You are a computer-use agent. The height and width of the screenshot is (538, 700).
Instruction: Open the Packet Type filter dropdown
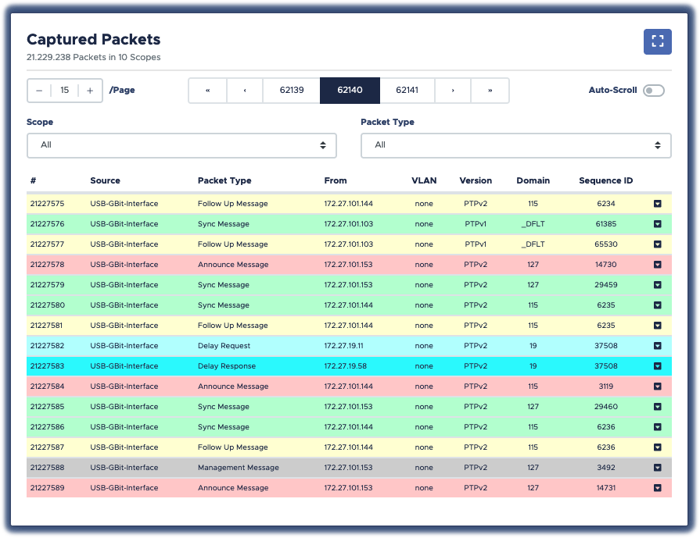pos(515,145)
